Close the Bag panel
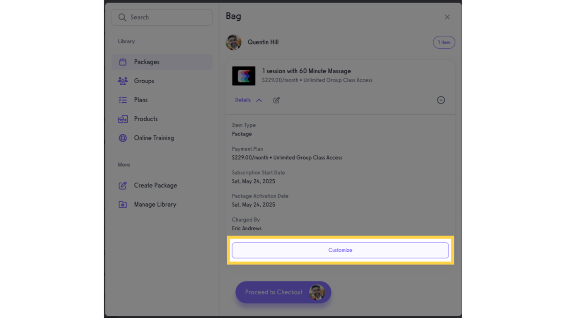Image resolution: width=566 pixels, height=318 pixels. point(447,17)
